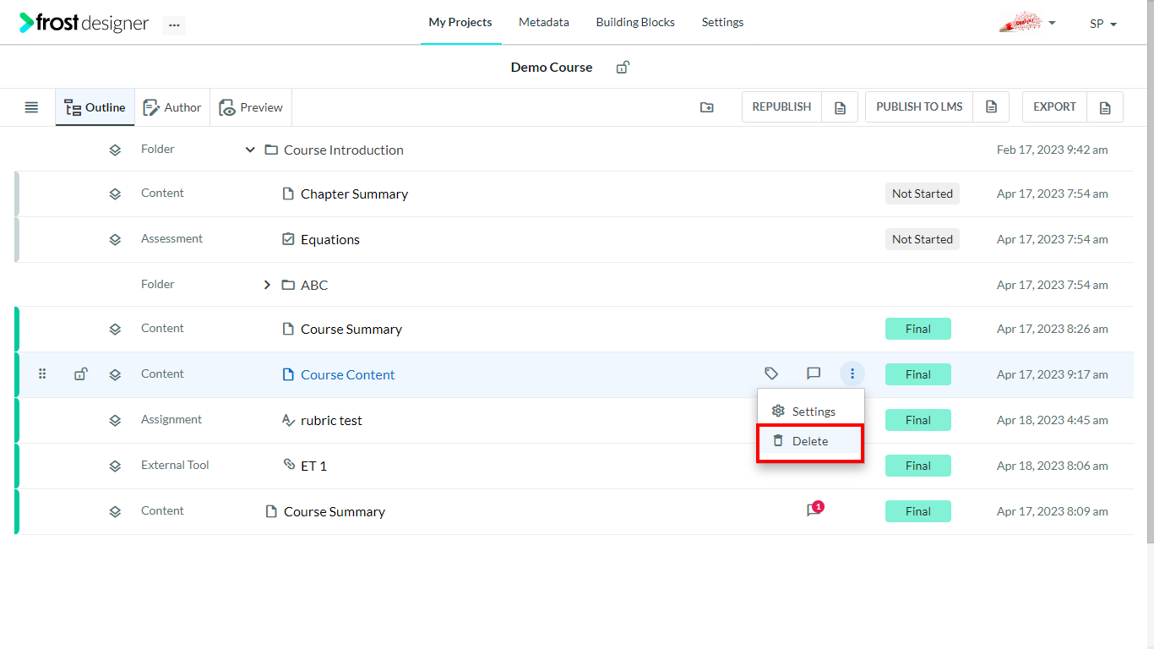The image size is (1154, 649).
Task: Click the unlock icon next to Demo Course
Action: coord(623,67)
